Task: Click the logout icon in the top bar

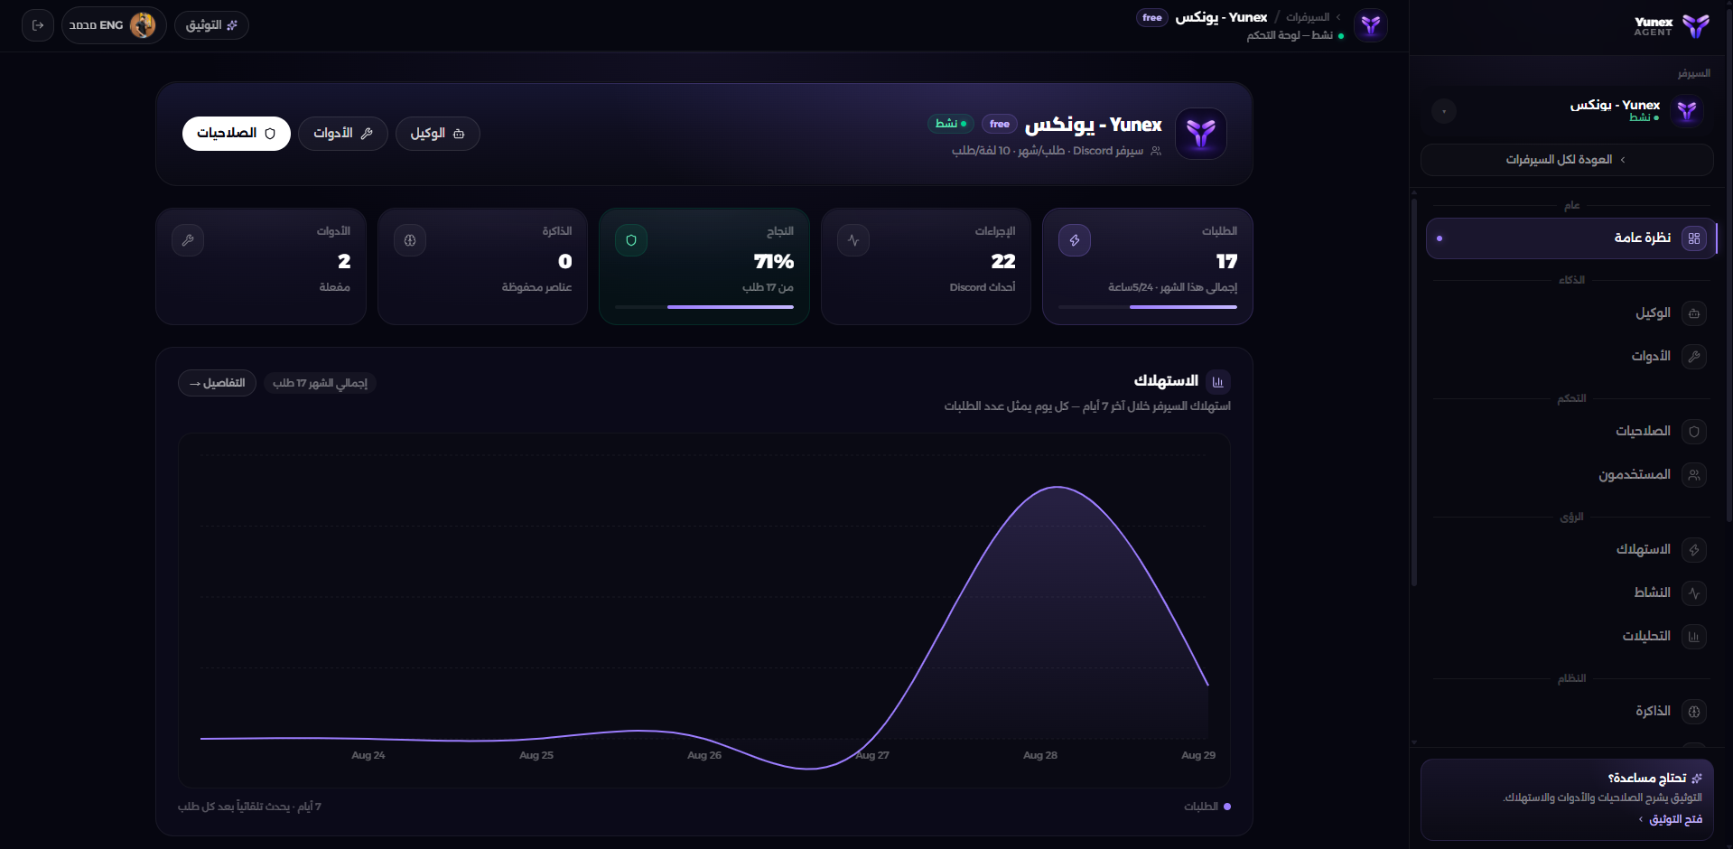Action: (x=38, y=25)
